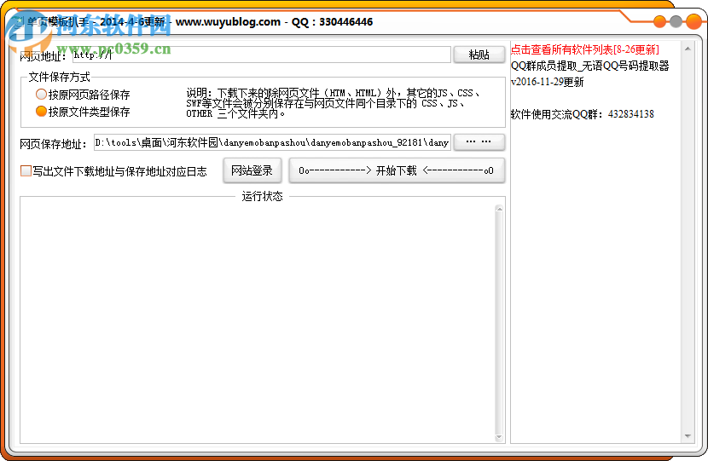This screenshot has height=461, width=708.
Task: Click the 说明 description text
Action: tap(334, 103)
